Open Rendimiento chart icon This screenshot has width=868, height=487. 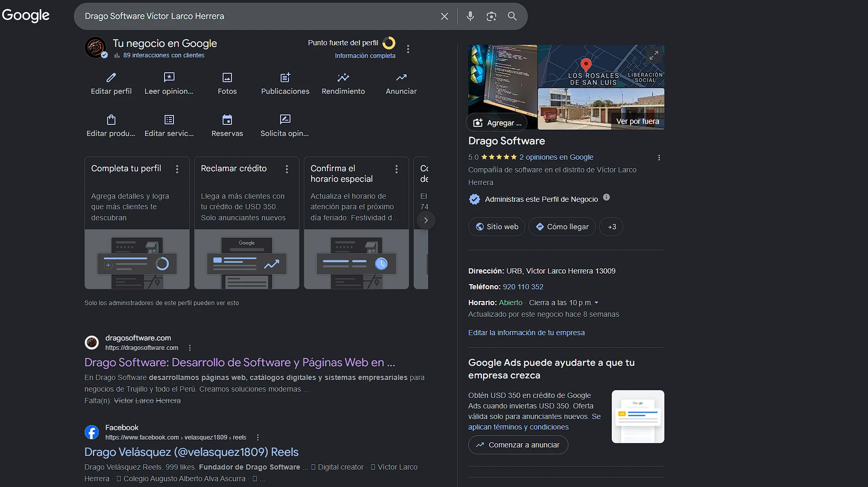click(x=343, y=77)
